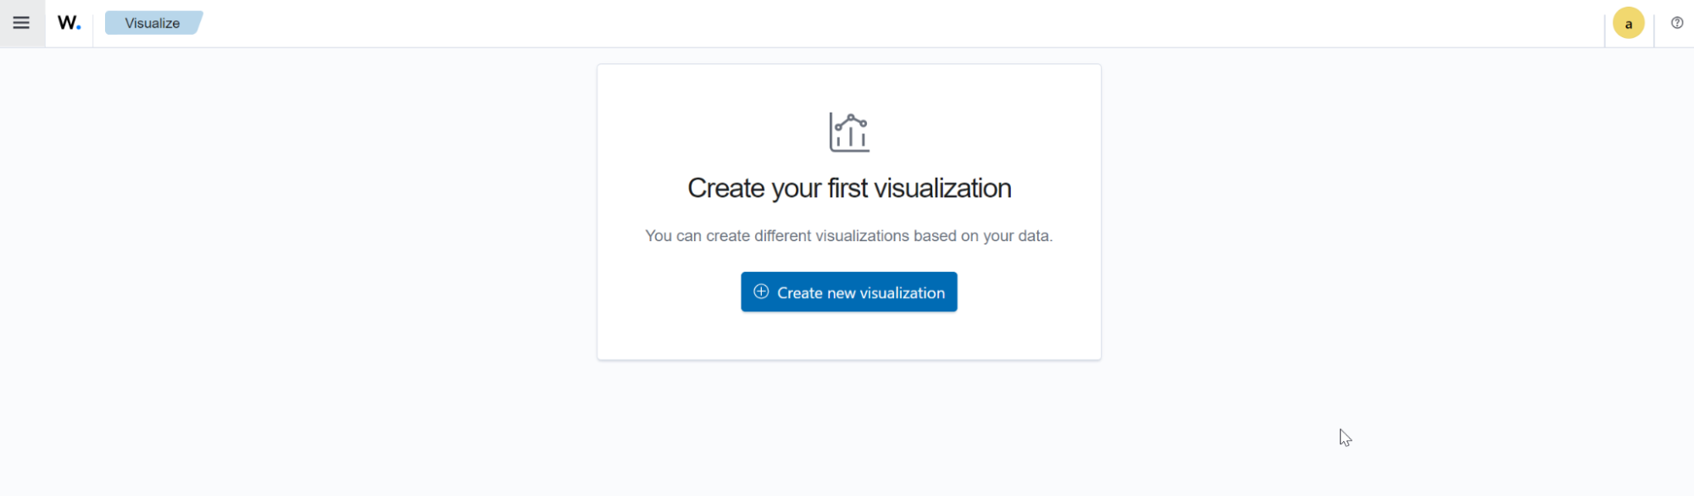
Task: Open the user avatar labeled 'a'
Action: [x=1628, y=23]
